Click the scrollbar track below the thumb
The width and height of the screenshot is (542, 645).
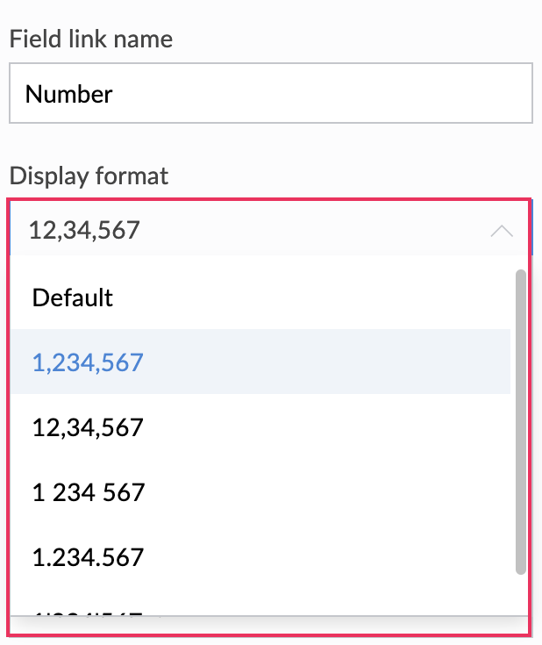(521, 595)
